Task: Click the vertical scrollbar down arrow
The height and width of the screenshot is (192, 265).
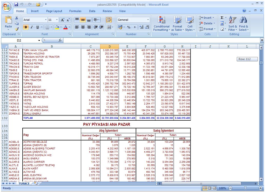Action: (261, 179)
